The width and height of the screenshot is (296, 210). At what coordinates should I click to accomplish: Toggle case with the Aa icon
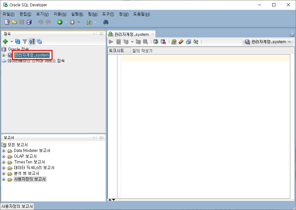tap(196, 42)
